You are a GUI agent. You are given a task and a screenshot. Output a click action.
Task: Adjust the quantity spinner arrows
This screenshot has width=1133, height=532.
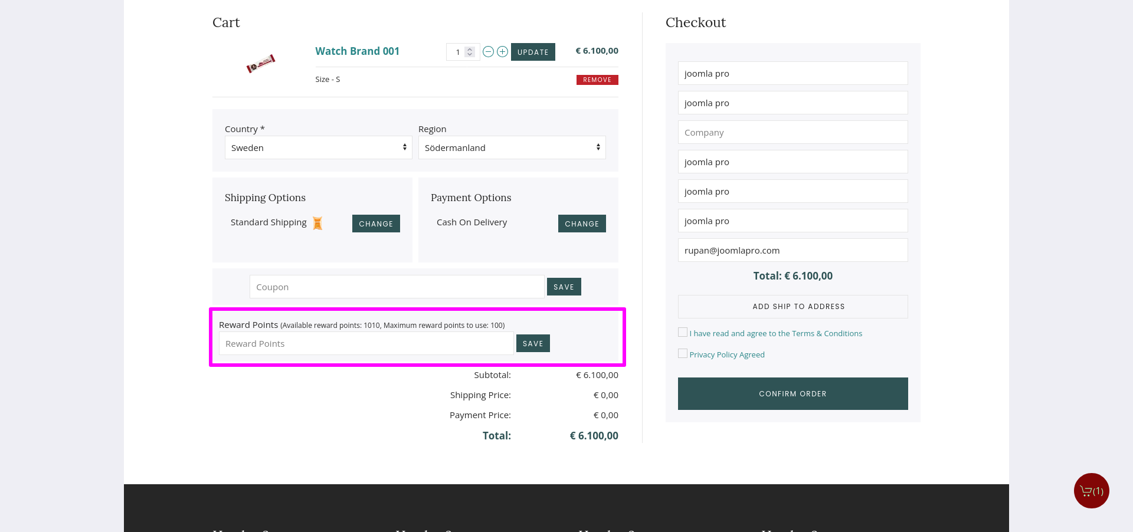pos(470,52)
